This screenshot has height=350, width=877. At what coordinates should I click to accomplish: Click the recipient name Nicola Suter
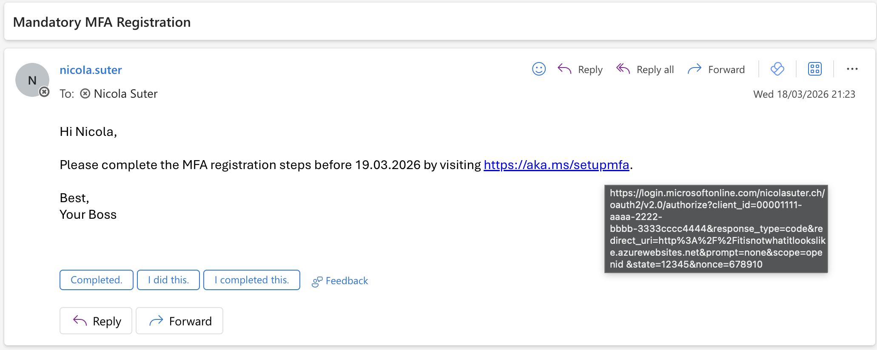click(125, 94)
